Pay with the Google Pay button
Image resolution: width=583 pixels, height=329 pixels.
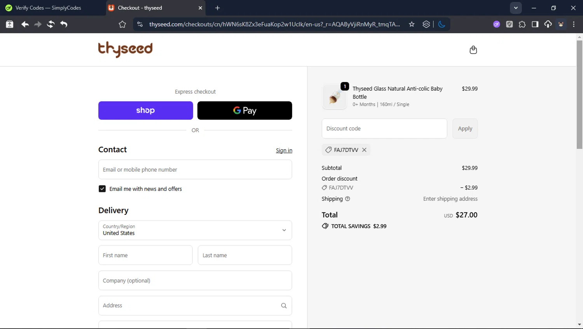click(x=244, y=110)
